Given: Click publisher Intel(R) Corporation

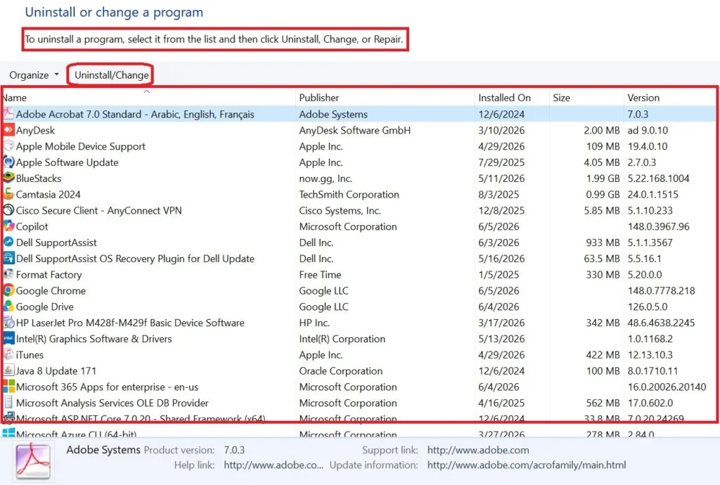Looking at the screenshot, I should (x=342, y=339).
